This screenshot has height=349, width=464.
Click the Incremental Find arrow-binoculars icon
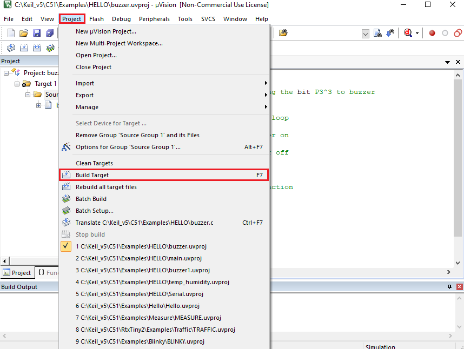(390, 33)
